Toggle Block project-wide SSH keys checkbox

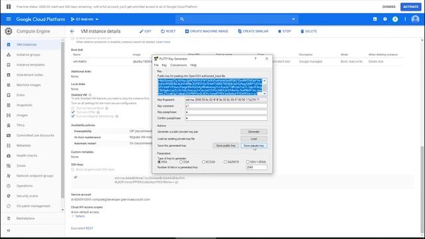click(x=73, y=170)
